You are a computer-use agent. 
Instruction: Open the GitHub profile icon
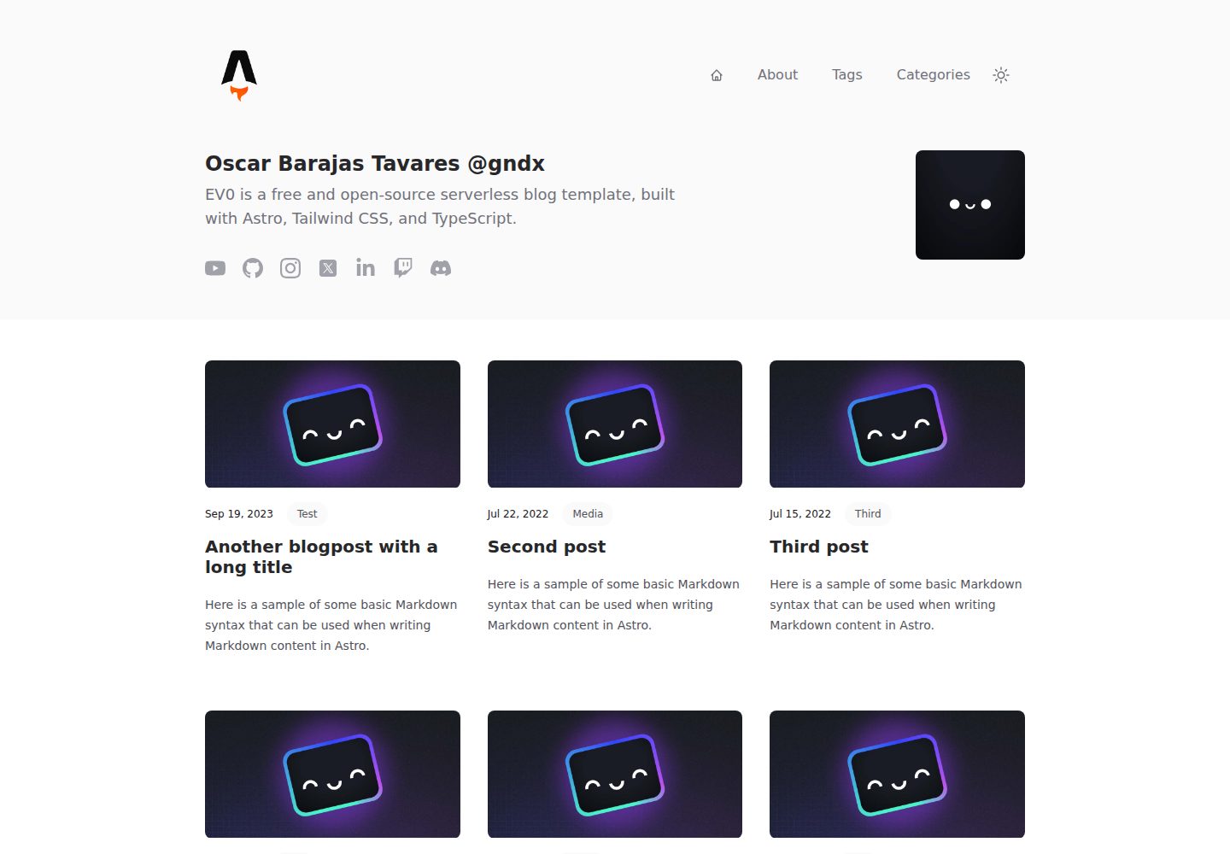[x=253, y=268]
